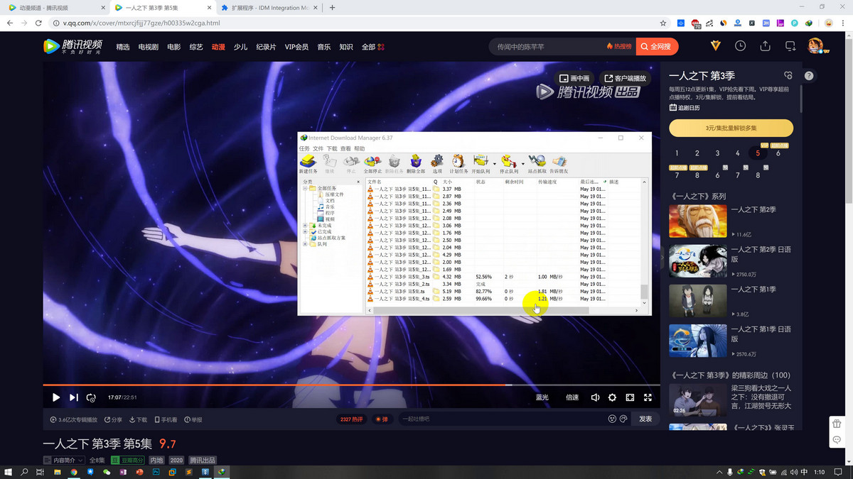Viewport: 853px width, 479px height.
Task: Open the 下载 menu in IDM
Action: click(331, 149)
